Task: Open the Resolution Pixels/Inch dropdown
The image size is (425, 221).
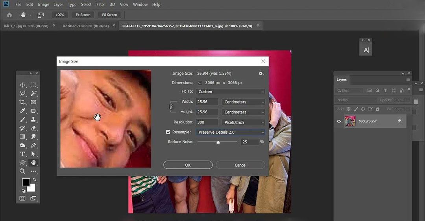Action: [243, 122]
